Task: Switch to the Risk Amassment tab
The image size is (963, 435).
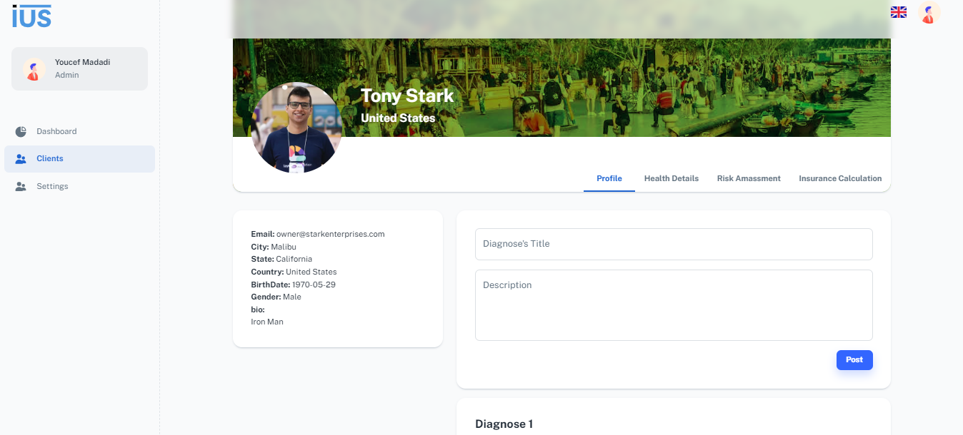Action: (x=749, y=178)
